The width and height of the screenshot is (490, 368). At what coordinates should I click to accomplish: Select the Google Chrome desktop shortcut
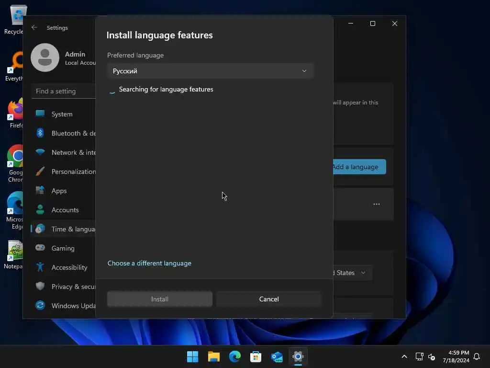(15, 164)
